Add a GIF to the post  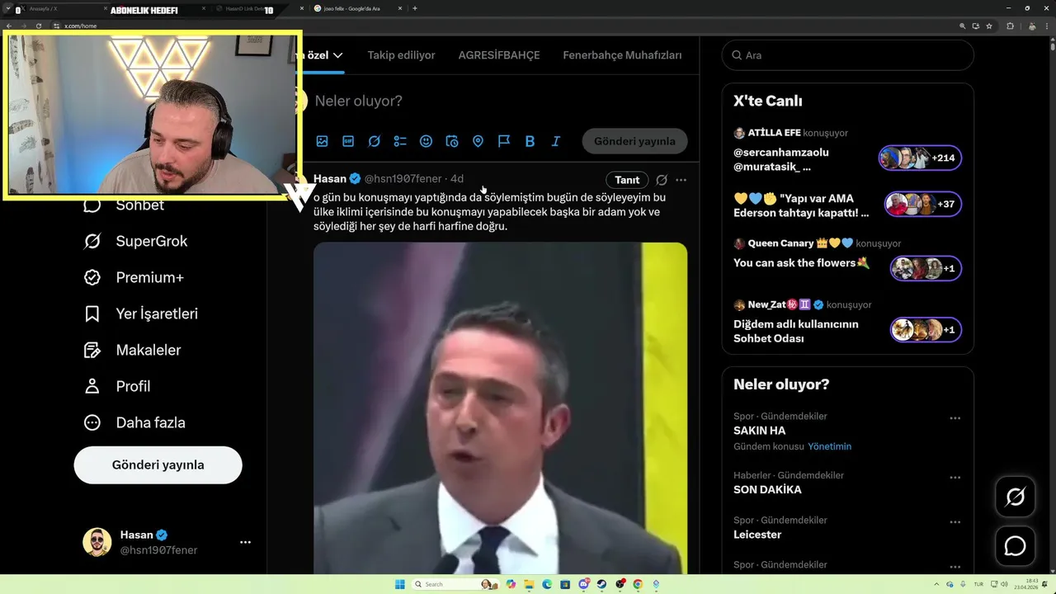348,141
